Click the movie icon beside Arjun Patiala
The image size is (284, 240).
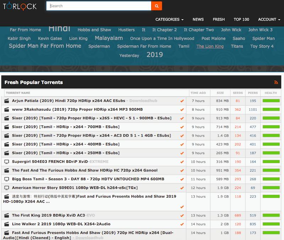(6, 101)
